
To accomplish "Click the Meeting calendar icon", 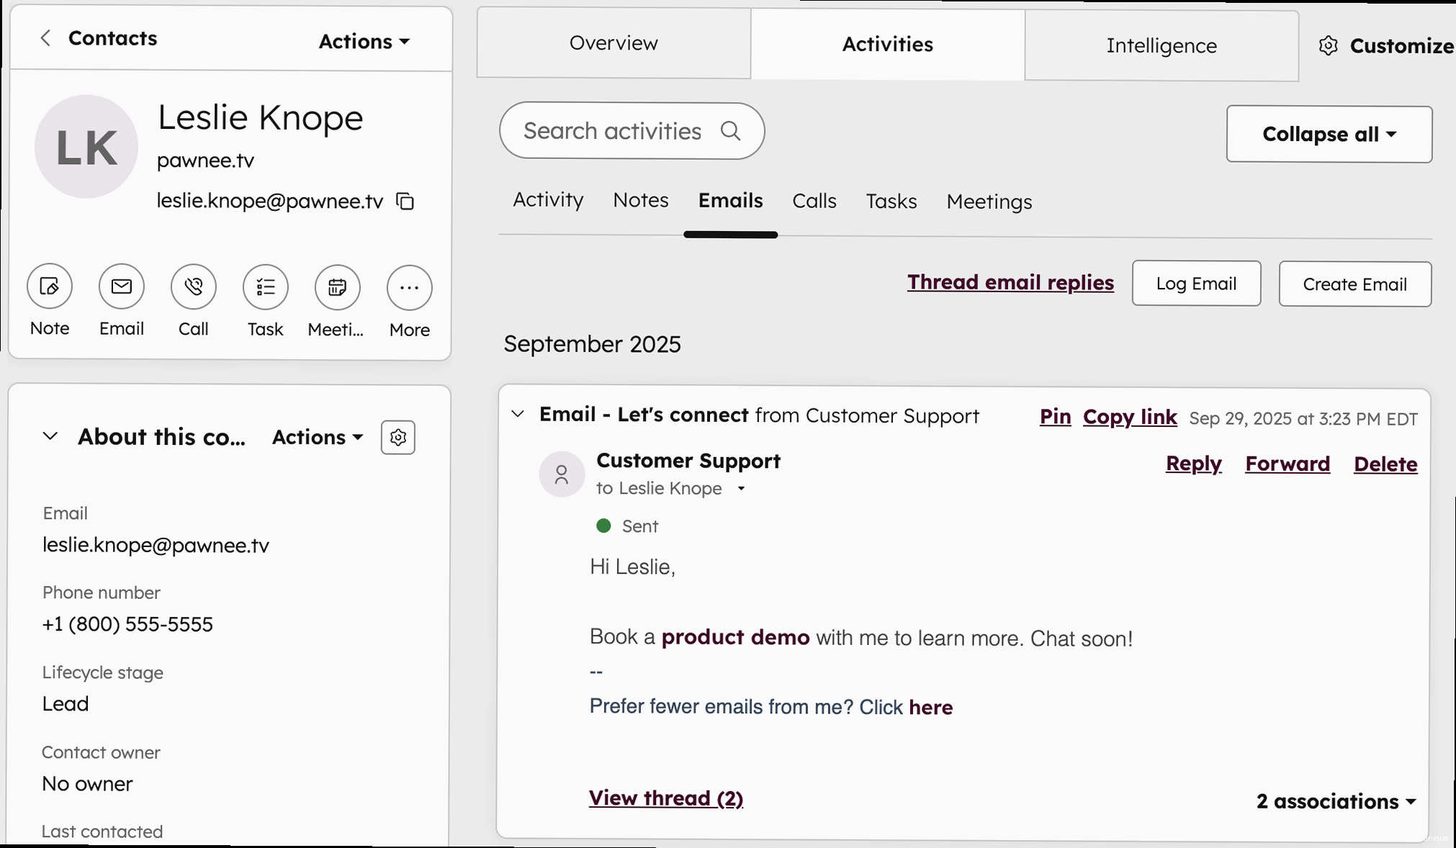I will tap(337, 287).
